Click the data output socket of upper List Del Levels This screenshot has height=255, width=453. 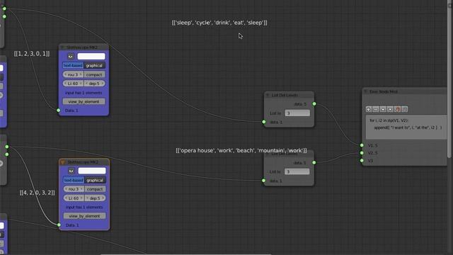point(314,104)
